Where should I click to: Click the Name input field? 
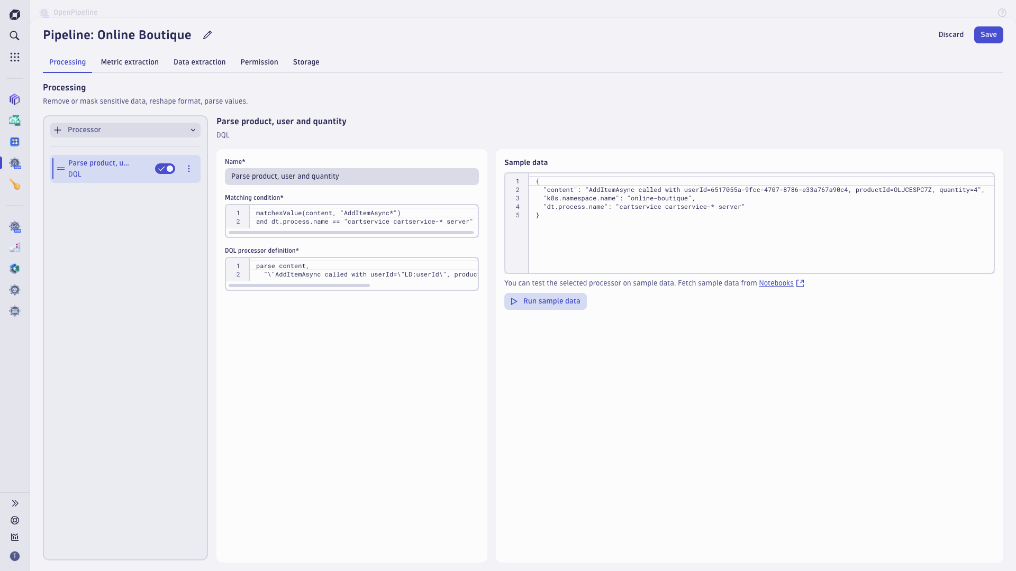pos(352,177)
